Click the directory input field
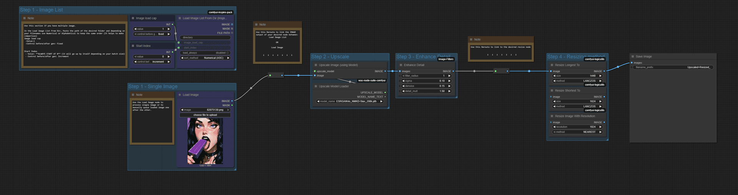This screenshot has width=738, height=195. [x=205, y=37]
